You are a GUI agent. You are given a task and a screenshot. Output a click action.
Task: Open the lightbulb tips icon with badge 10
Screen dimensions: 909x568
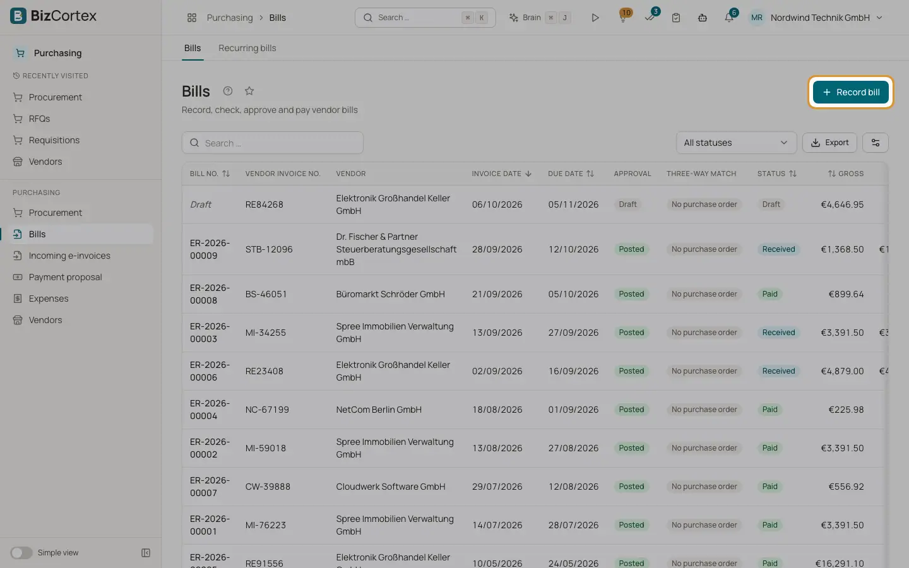(x=623, y=18)
